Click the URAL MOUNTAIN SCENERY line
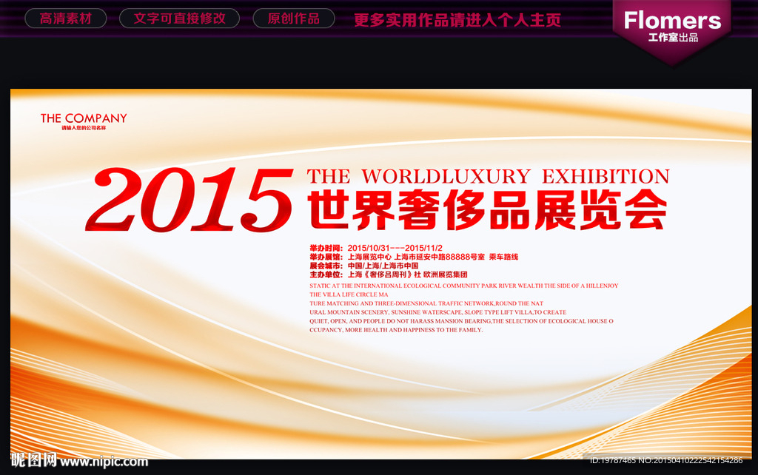This screenshot has width=758, height=475. pyautogui.click(x=438, y=312)
